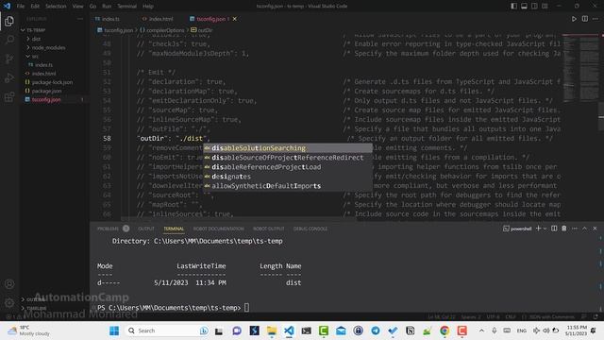The image size is (604, 340).
Task: Choose disableReferencedProjectLoad suggestion
Action: 288,167
